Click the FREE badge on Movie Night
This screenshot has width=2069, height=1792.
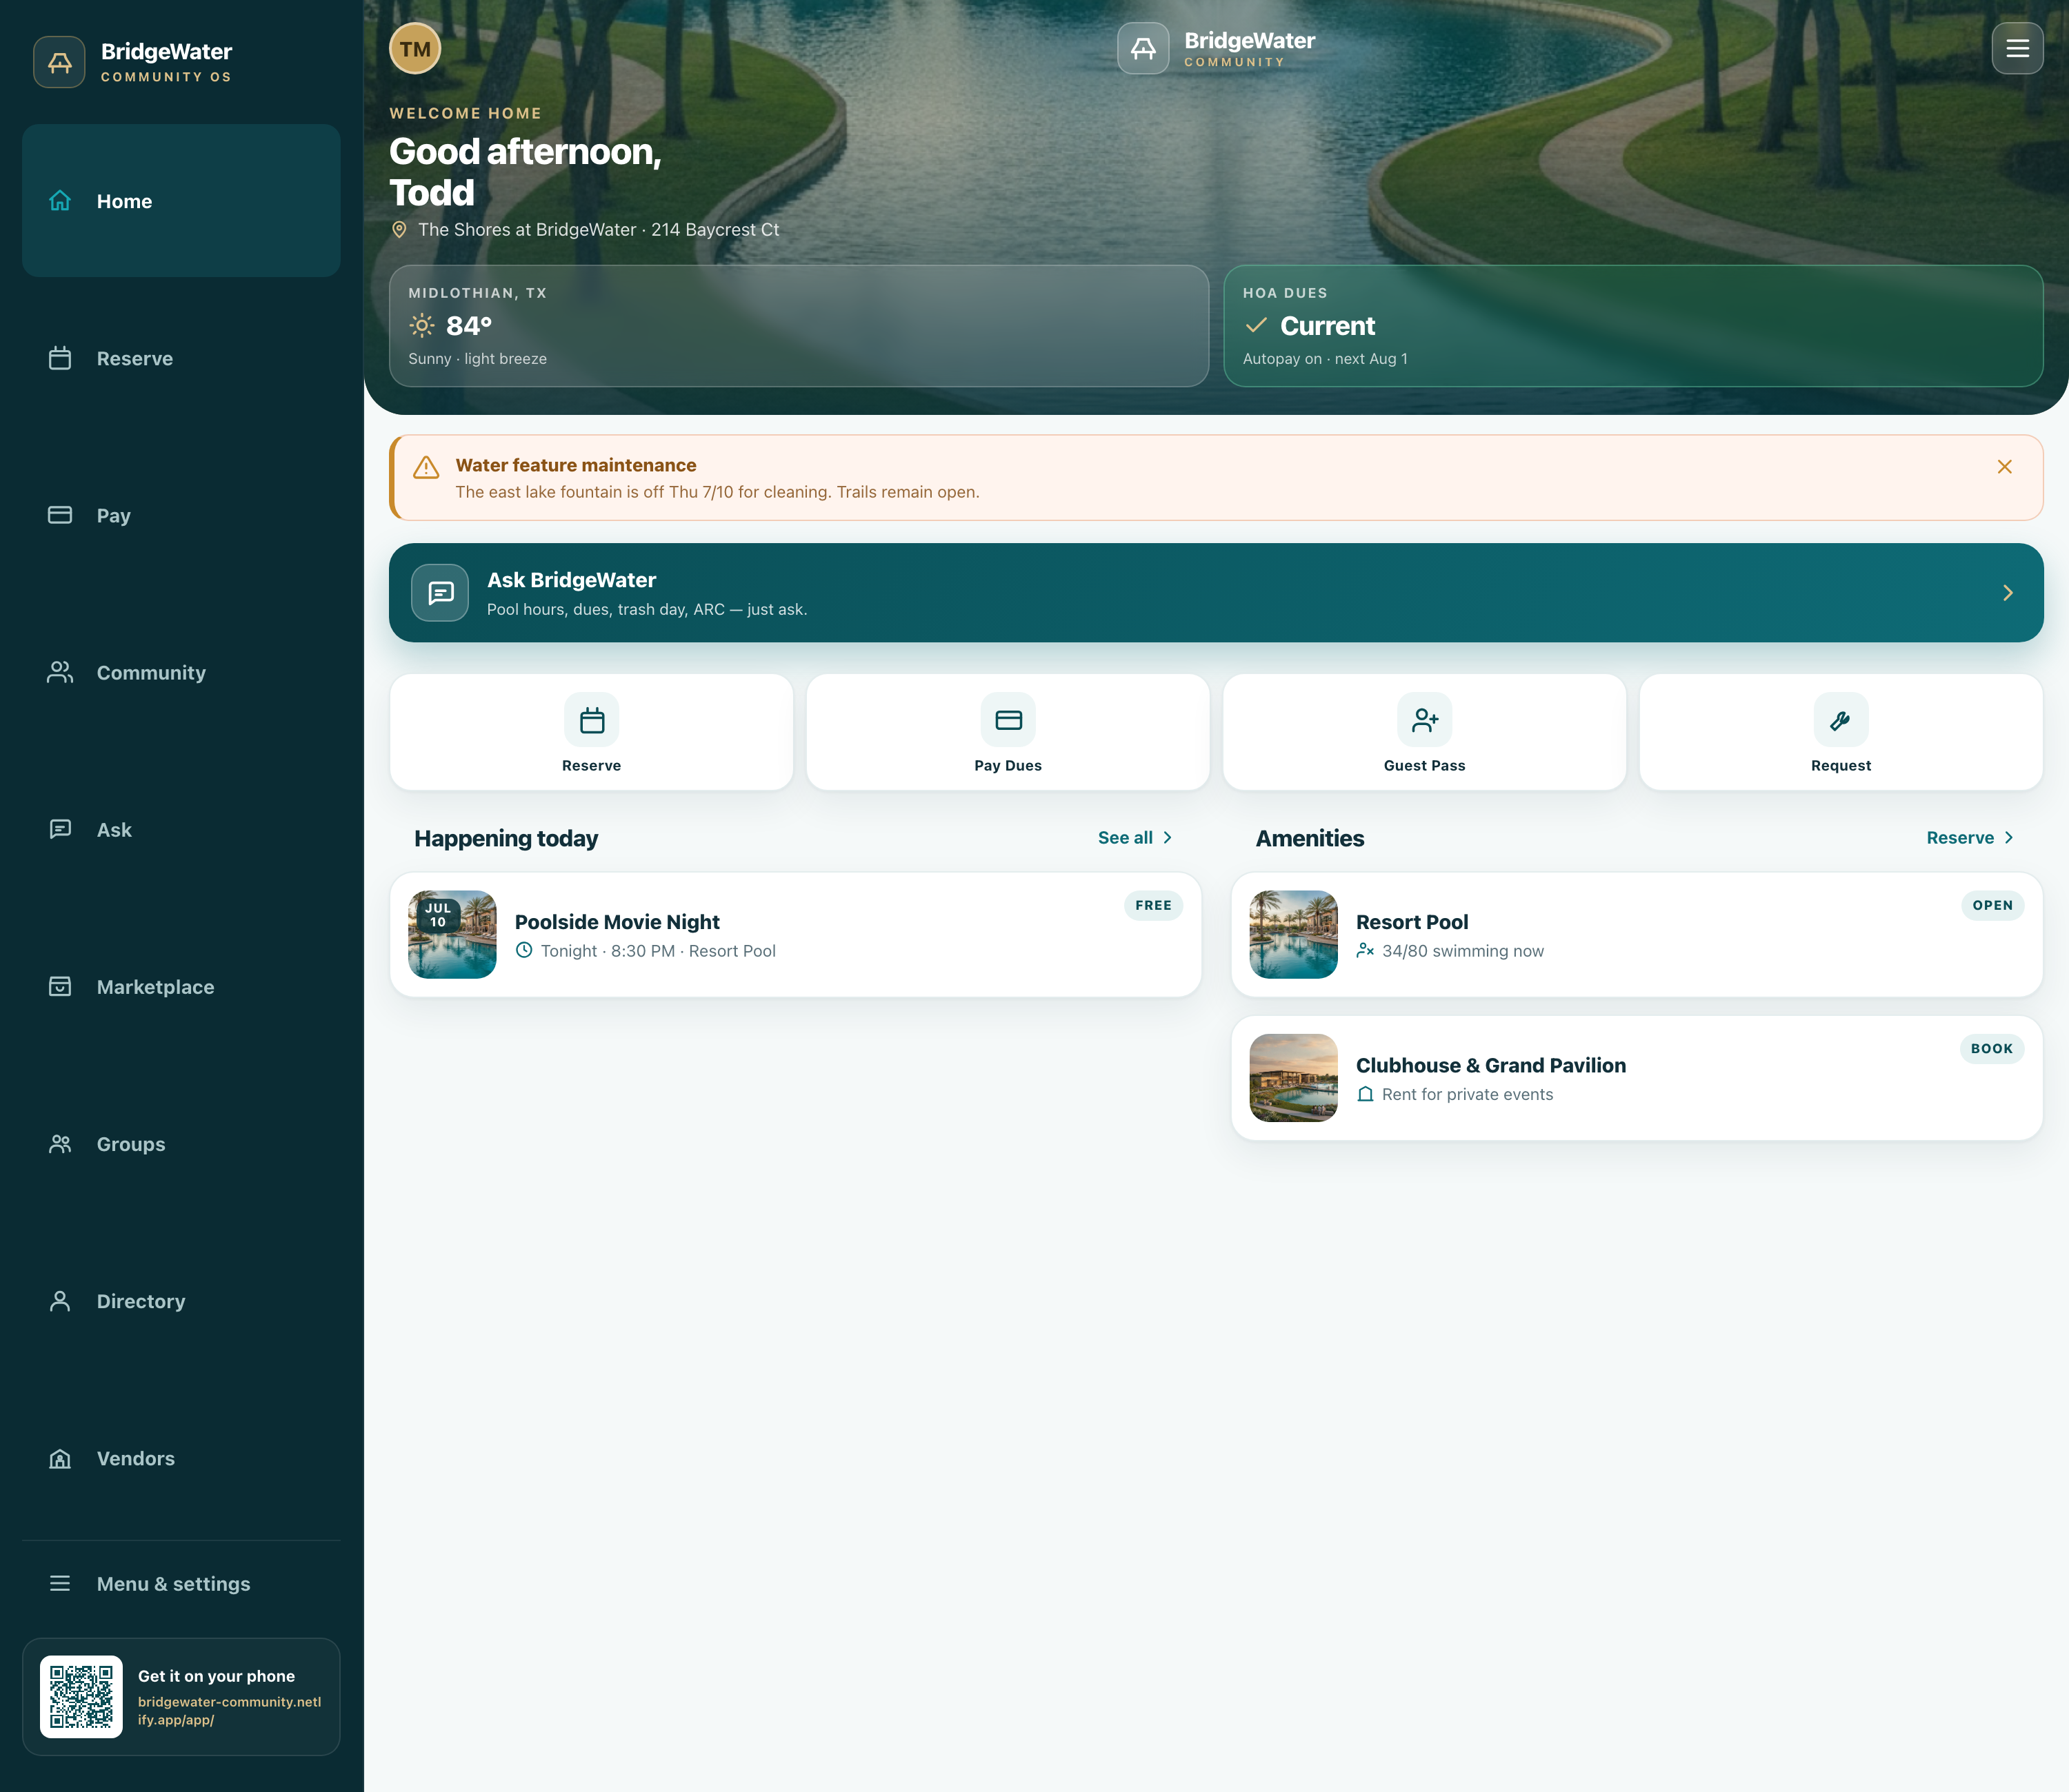pos(1152,905)
